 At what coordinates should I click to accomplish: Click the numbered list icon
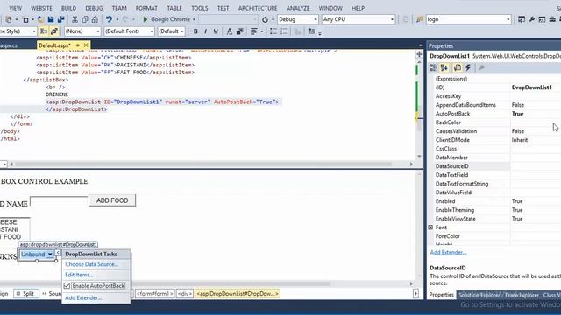click(x=284, y=31)
